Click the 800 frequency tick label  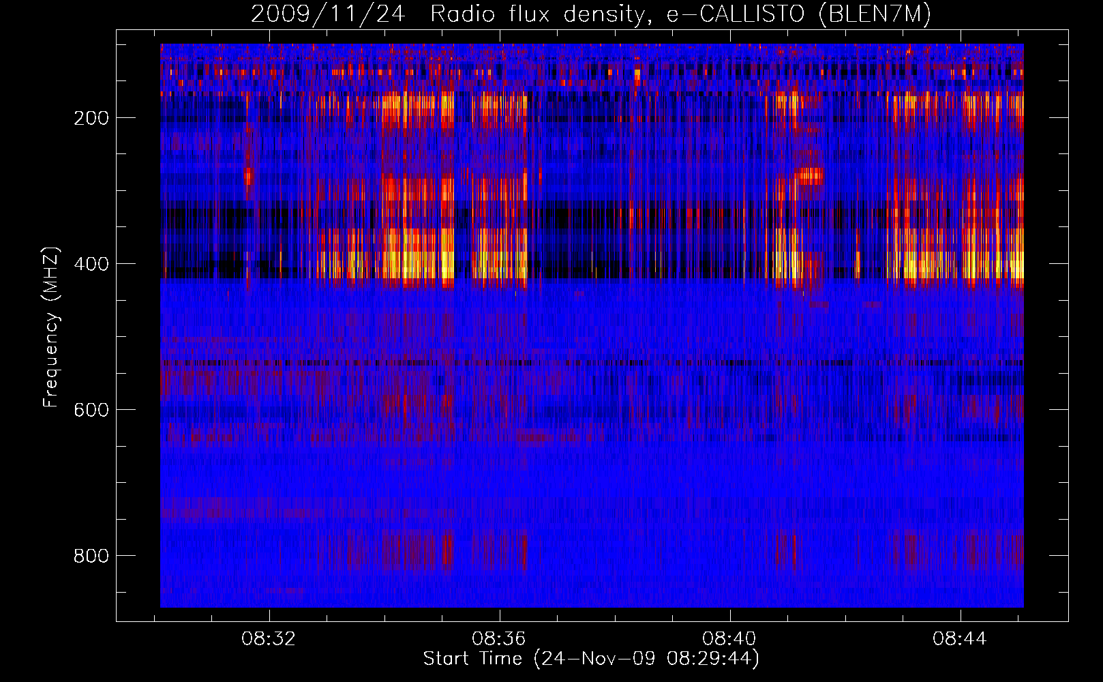(91, 556)
